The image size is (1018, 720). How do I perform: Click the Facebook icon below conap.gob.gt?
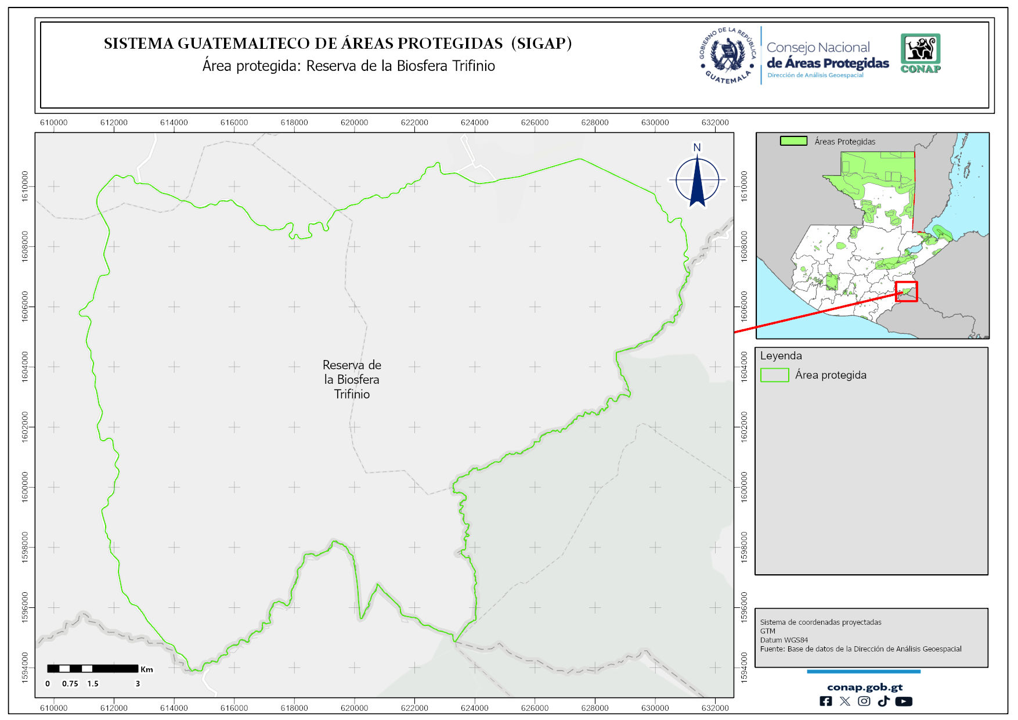pos(825,701)
